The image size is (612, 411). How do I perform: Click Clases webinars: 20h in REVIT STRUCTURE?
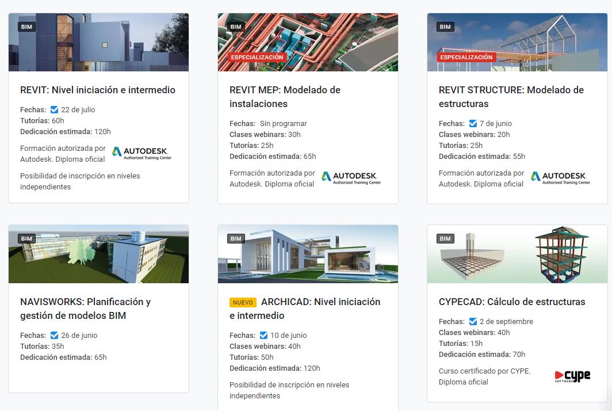coord(474,134)
